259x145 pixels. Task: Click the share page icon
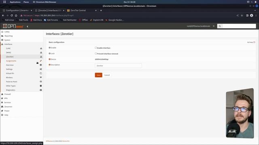click(x=238, y=15)
